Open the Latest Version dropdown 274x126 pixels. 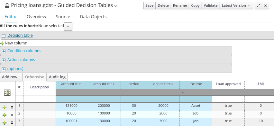[236, 5]
